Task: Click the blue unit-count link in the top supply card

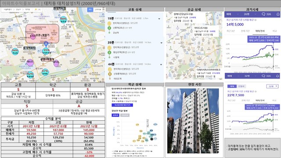Action: [x=193, y=18]
